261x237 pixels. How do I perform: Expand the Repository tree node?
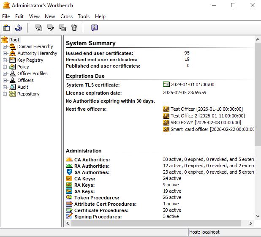(5, 94)
